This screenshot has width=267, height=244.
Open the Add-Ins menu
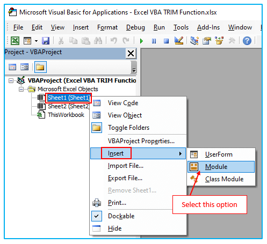click(x=208, y=27)
